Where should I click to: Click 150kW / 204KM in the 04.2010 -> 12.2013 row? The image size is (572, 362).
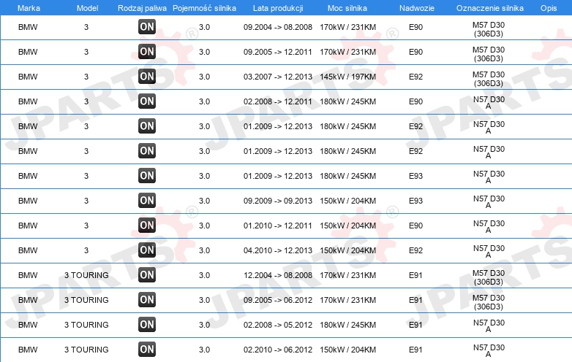click(347, 250)
